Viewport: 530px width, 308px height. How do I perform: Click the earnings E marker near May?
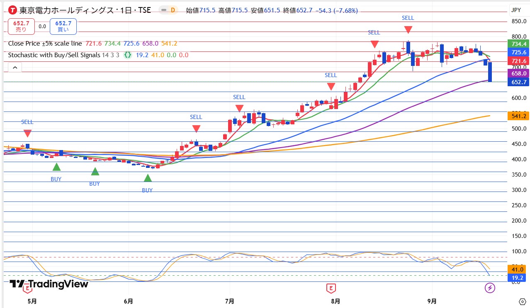27,288
